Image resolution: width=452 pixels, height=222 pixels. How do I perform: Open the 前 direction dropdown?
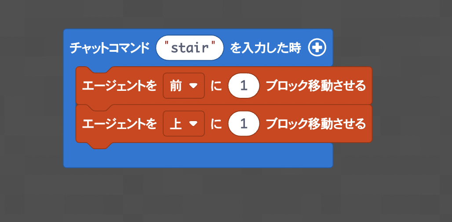coord(184,86)
